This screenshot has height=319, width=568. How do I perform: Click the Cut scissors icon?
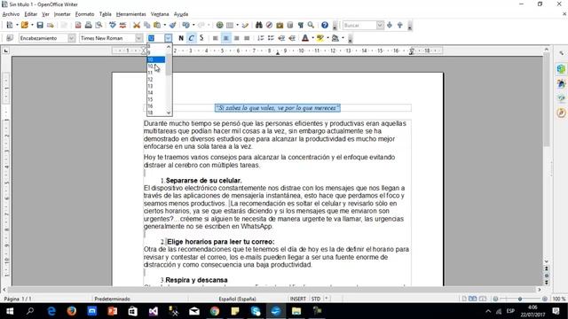click(x=137, y=25)
